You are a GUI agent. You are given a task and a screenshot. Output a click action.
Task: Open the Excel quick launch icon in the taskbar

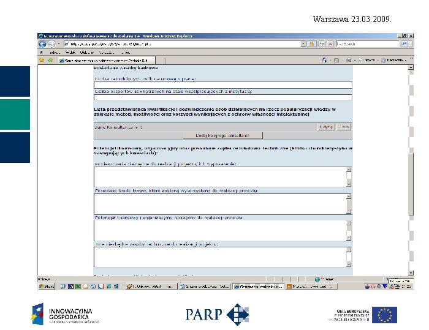click(x=78, y=287)
